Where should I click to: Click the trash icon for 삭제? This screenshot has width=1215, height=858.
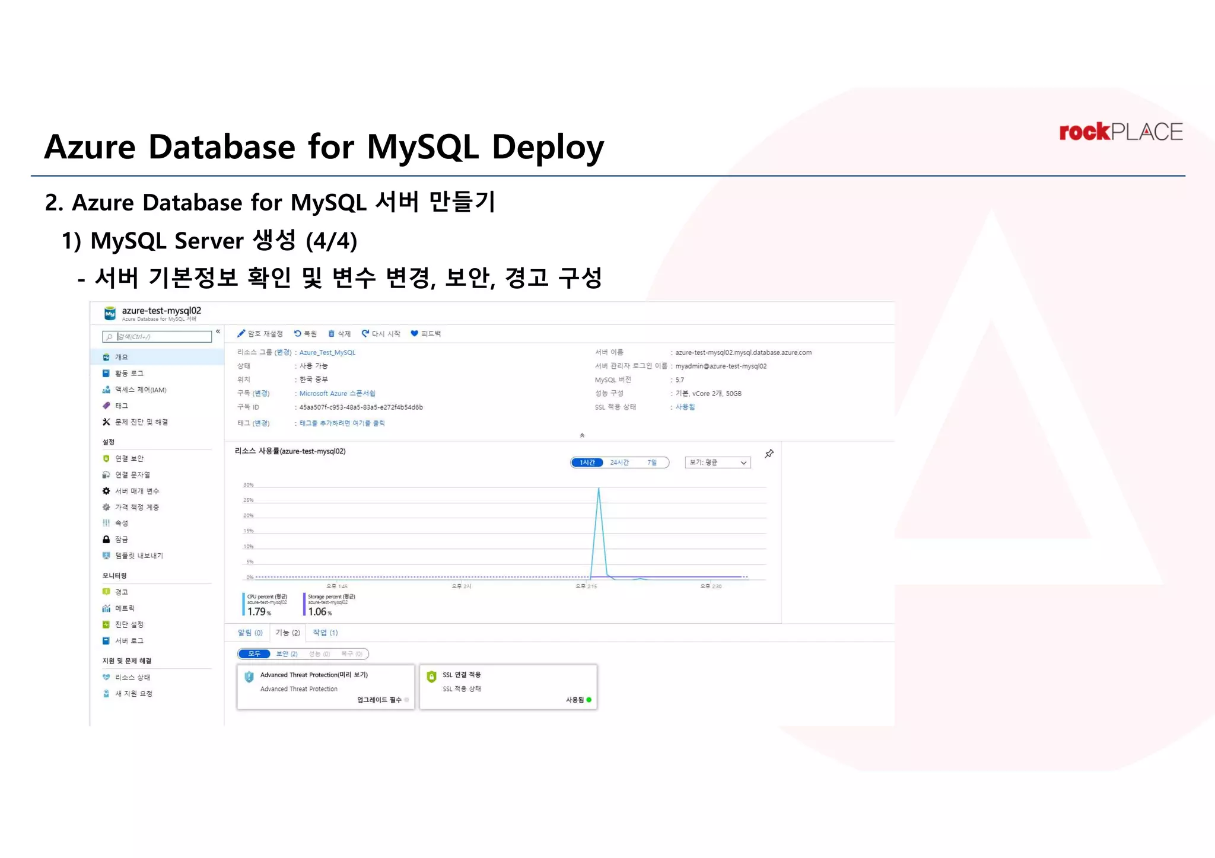pyautogui.click(x=332, y=333)
